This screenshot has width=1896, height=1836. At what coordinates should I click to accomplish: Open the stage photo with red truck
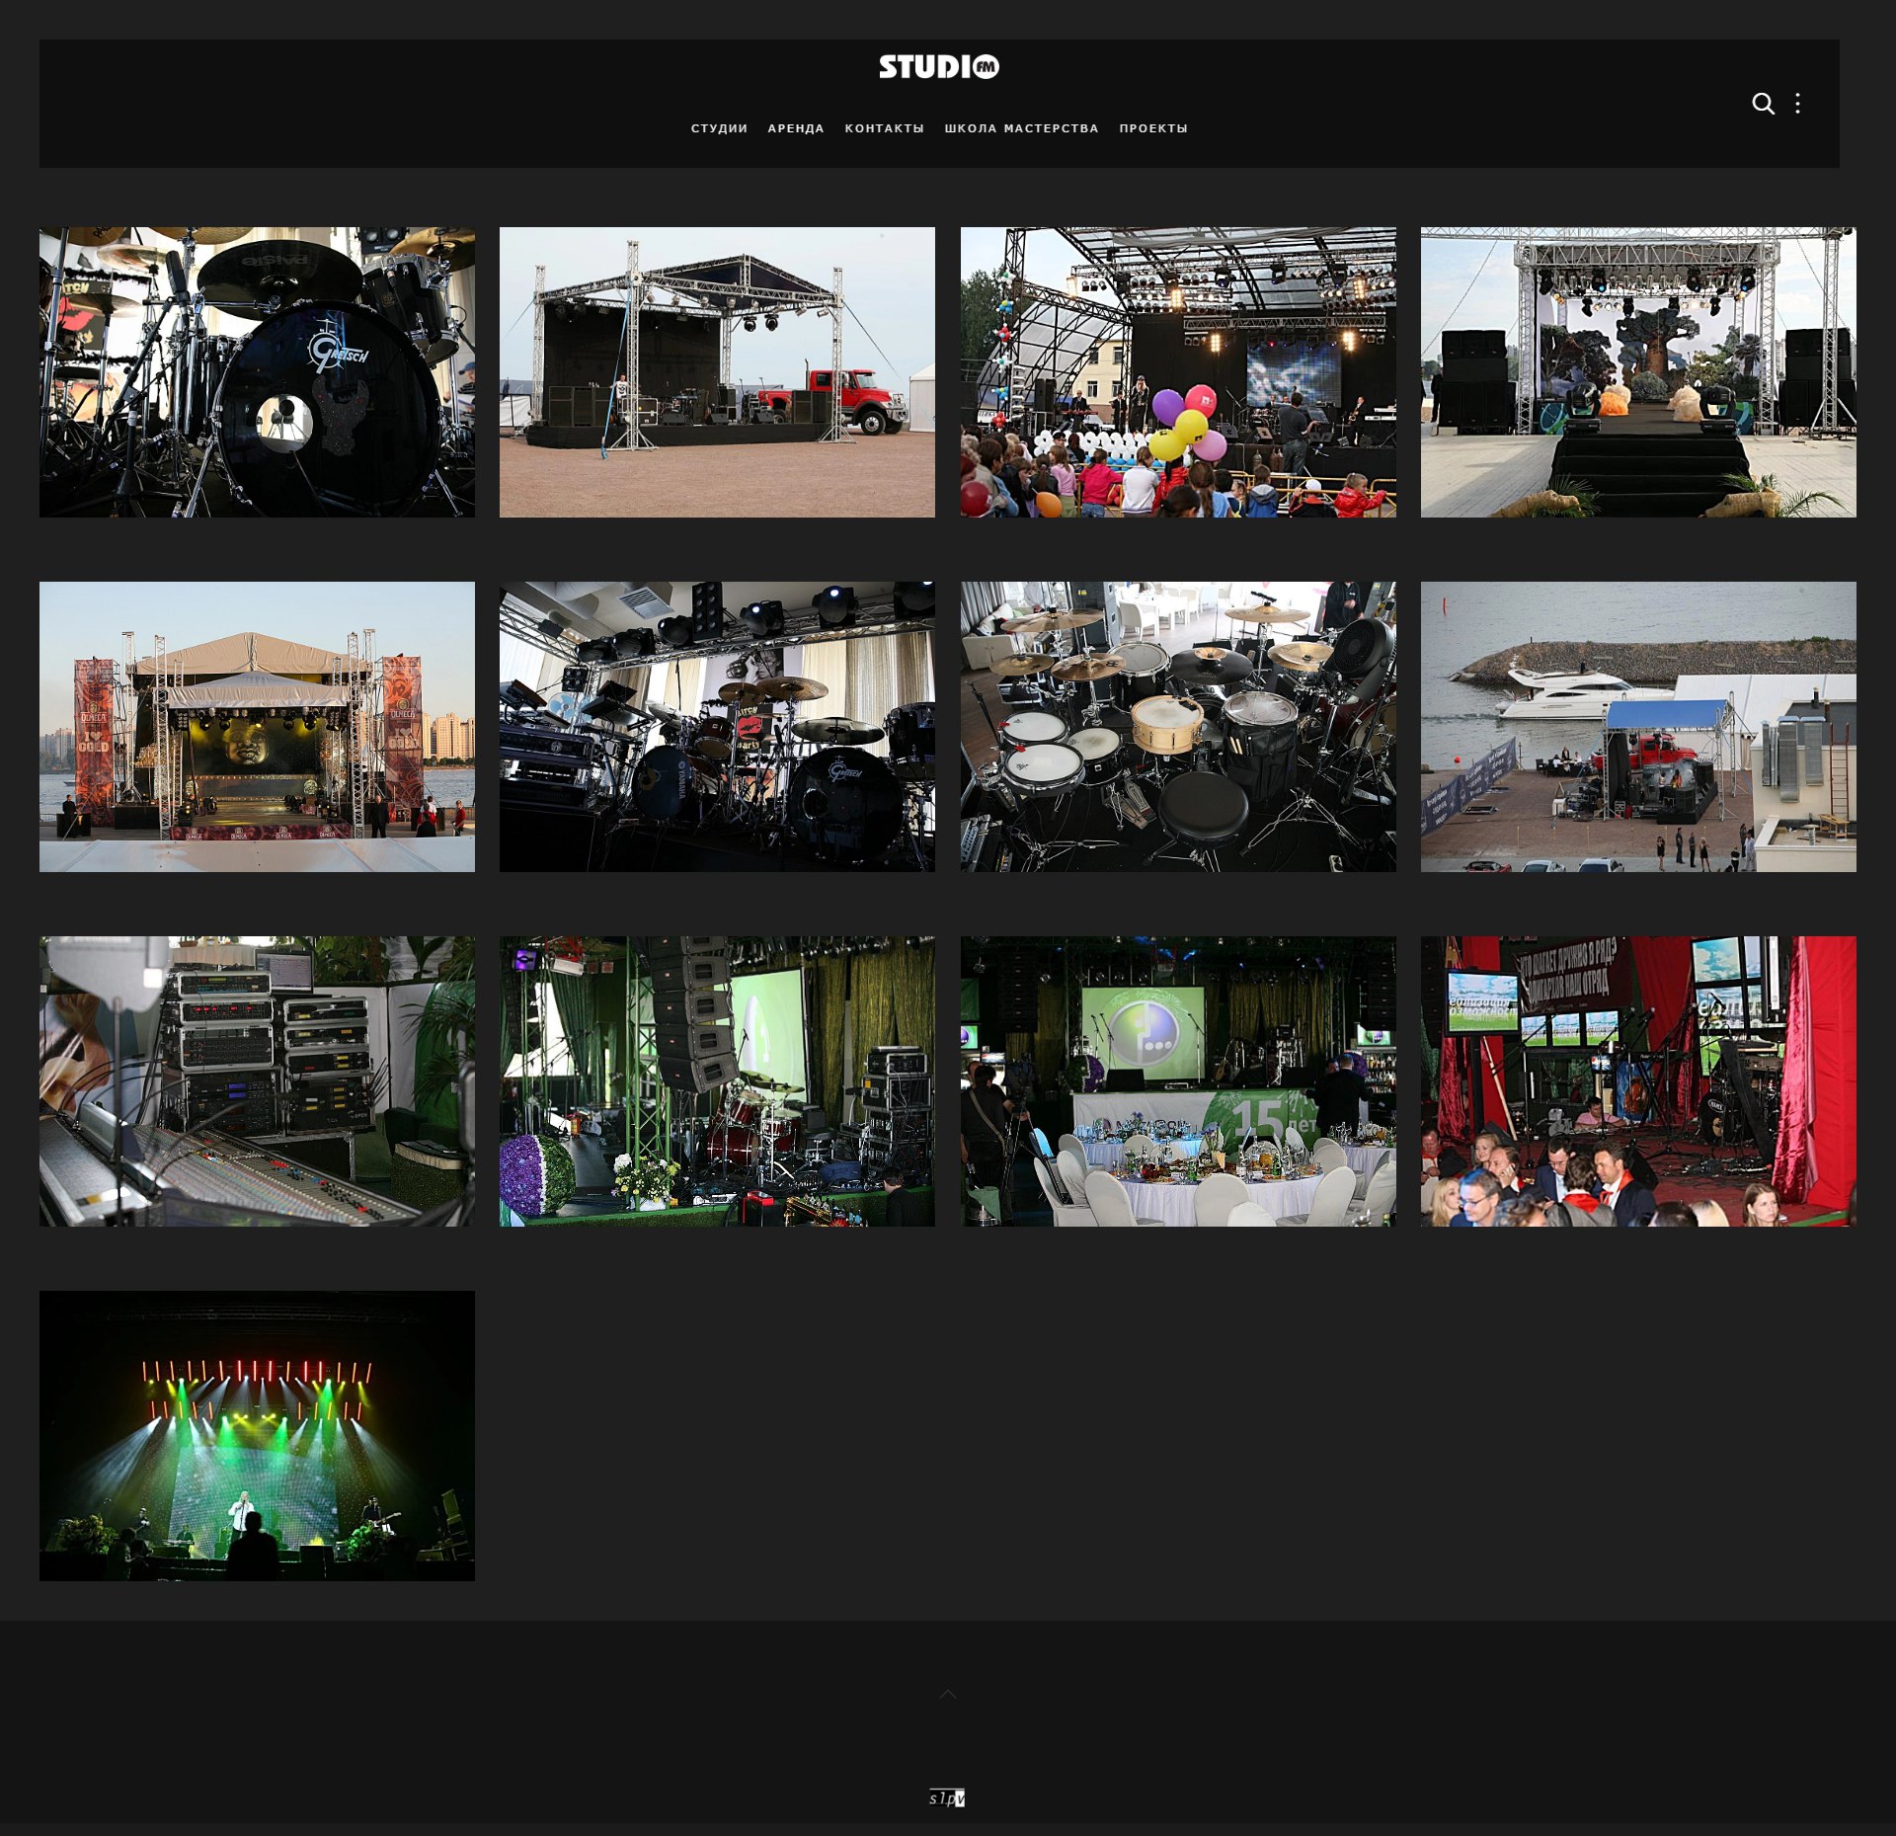pos(717,372)
